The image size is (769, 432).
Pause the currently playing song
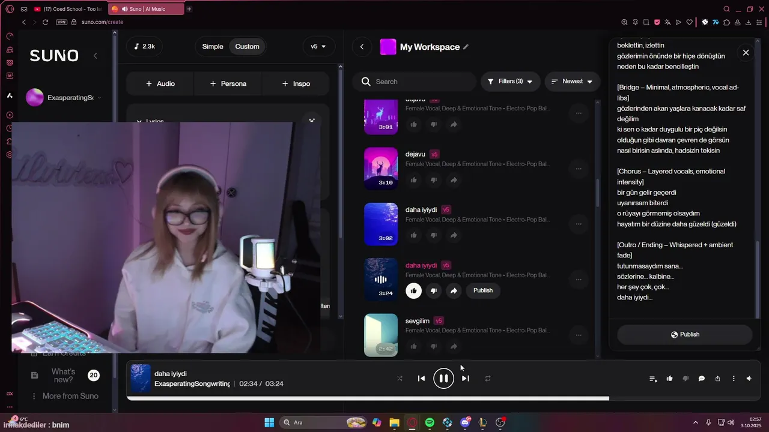coord(443,379)
